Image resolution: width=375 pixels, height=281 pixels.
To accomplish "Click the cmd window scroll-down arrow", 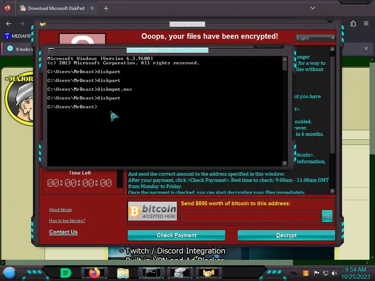I will pos(285,164).
